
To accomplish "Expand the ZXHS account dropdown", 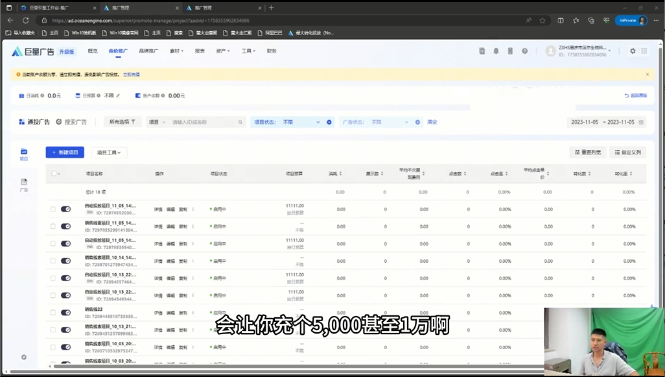I will [610, 51].
